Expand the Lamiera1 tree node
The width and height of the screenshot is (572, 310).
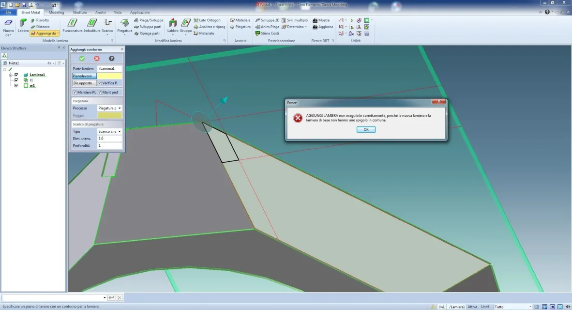point(11,75)
